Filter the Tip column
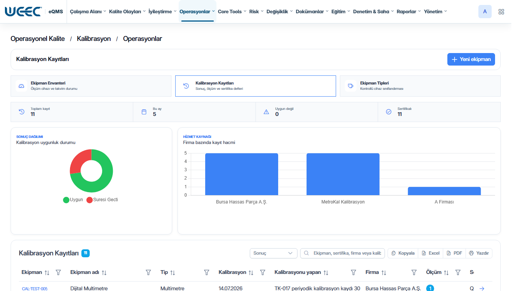This screenshot has height=291, width=517. click(x=207, y=272)
